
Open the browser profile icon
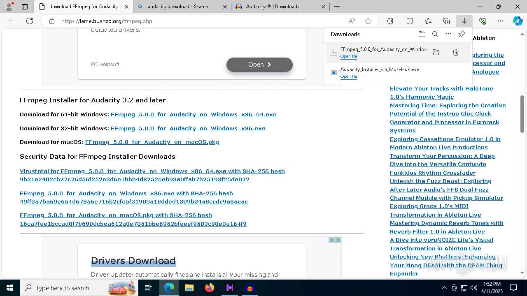[9, 6]
